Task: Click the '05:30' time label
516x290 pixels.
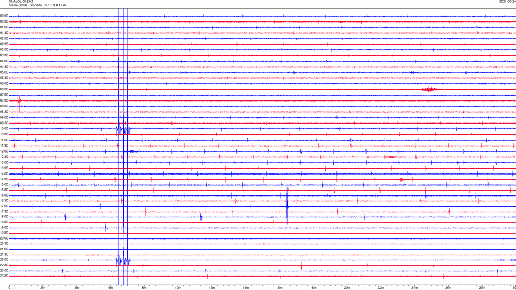Action: click(x=4, y=78)
